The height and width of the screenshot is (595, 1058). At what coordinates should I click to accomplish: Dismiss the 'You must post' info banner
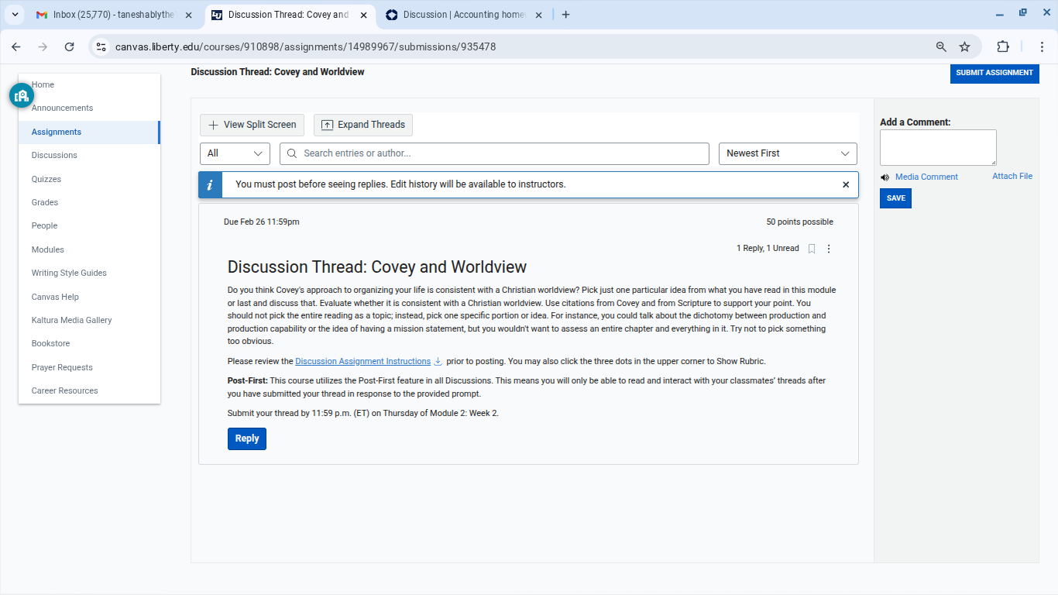(x=846, y=184)
